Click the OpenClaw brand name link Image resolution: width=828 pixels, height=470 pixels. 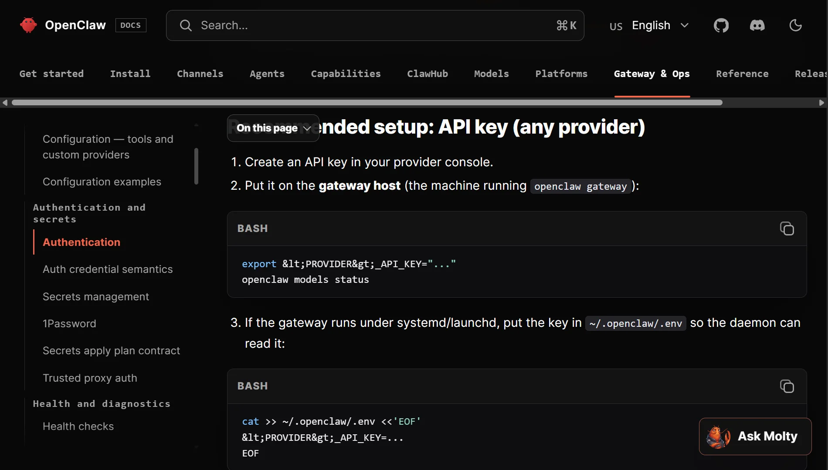tap(75, 25)
